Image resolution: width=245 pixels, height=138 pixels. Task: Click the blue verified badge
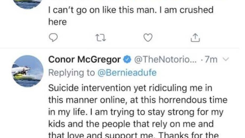pos(128,60)
